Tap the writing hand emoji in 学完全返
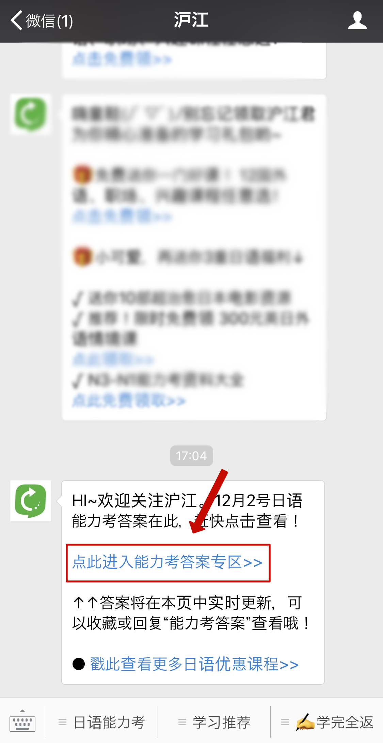The image size is (383, 743). [305, 722]
